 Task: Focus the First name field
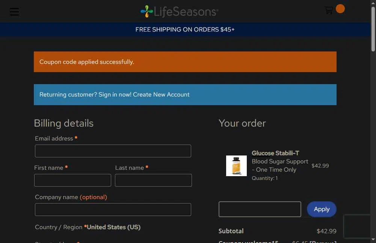tap(72, 180)
